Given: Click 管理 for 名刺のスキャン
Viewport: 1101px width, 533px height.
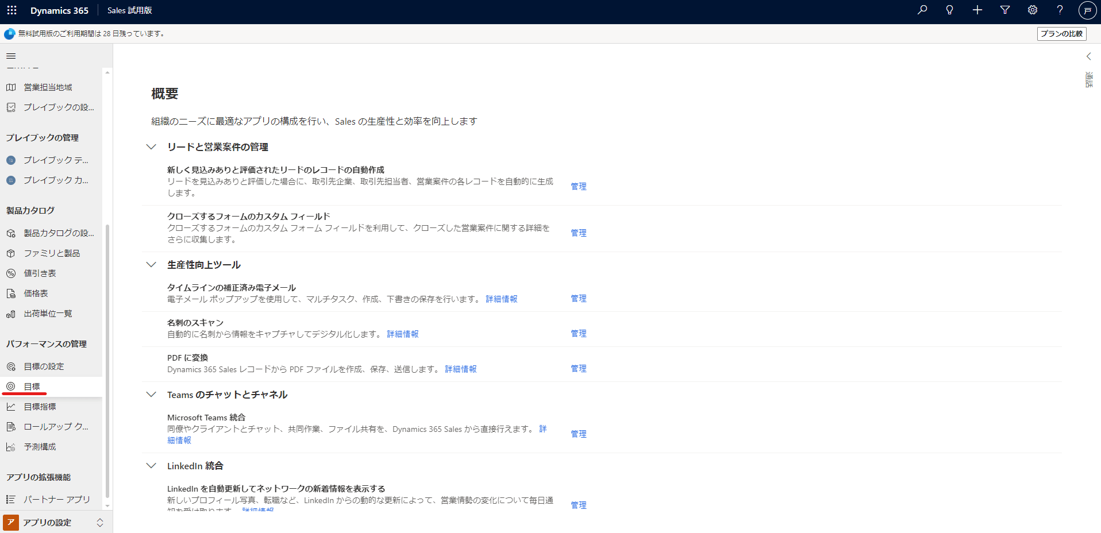Looking at the screenshot, I should point(579,334).
